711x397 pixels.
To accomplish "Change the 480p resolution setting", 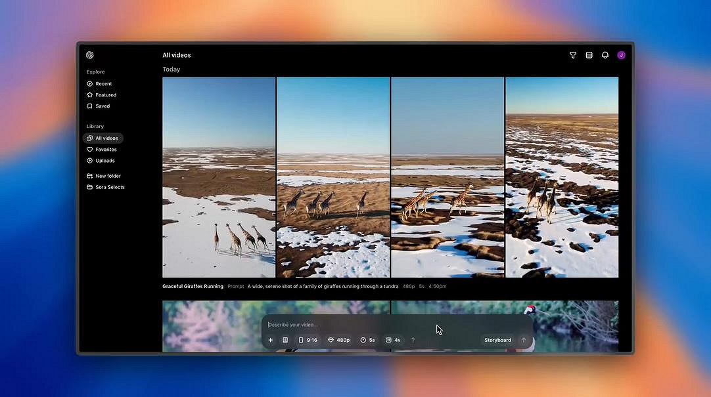I will [339, 340].
